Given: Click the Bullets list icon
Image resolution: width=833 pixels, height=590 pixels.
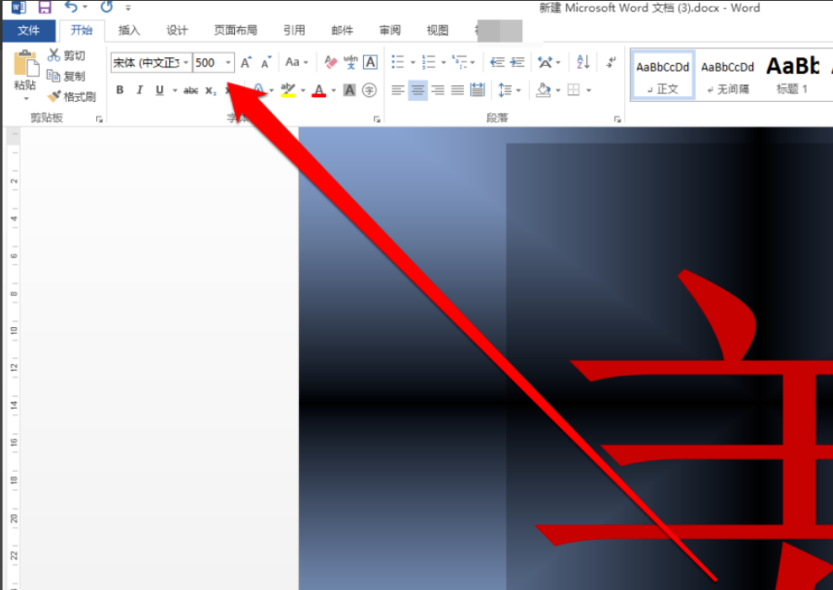Looking at the screenshot, I should point(398,62).
